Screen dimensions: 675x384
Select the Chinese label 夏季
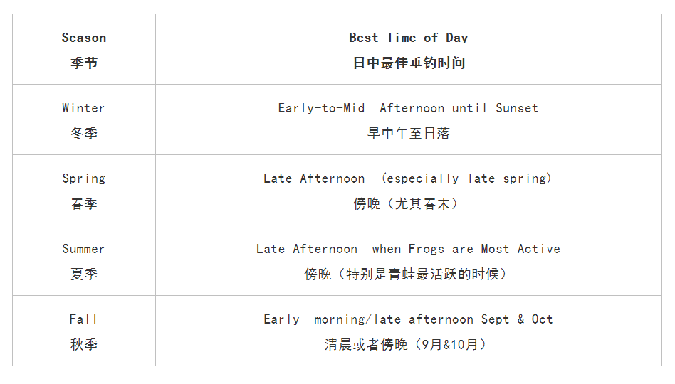click(x=84, y=274)
